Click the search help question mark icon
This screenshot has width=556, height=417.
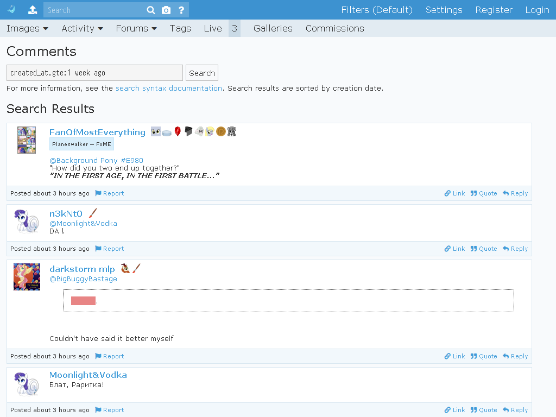[181, 10]
